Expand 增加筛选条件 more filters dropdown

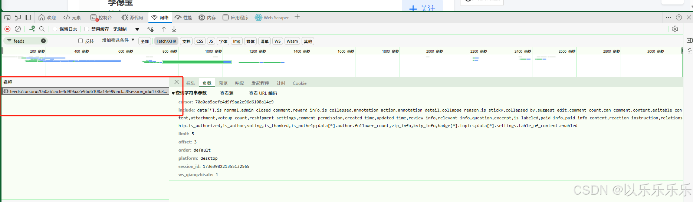118,40
